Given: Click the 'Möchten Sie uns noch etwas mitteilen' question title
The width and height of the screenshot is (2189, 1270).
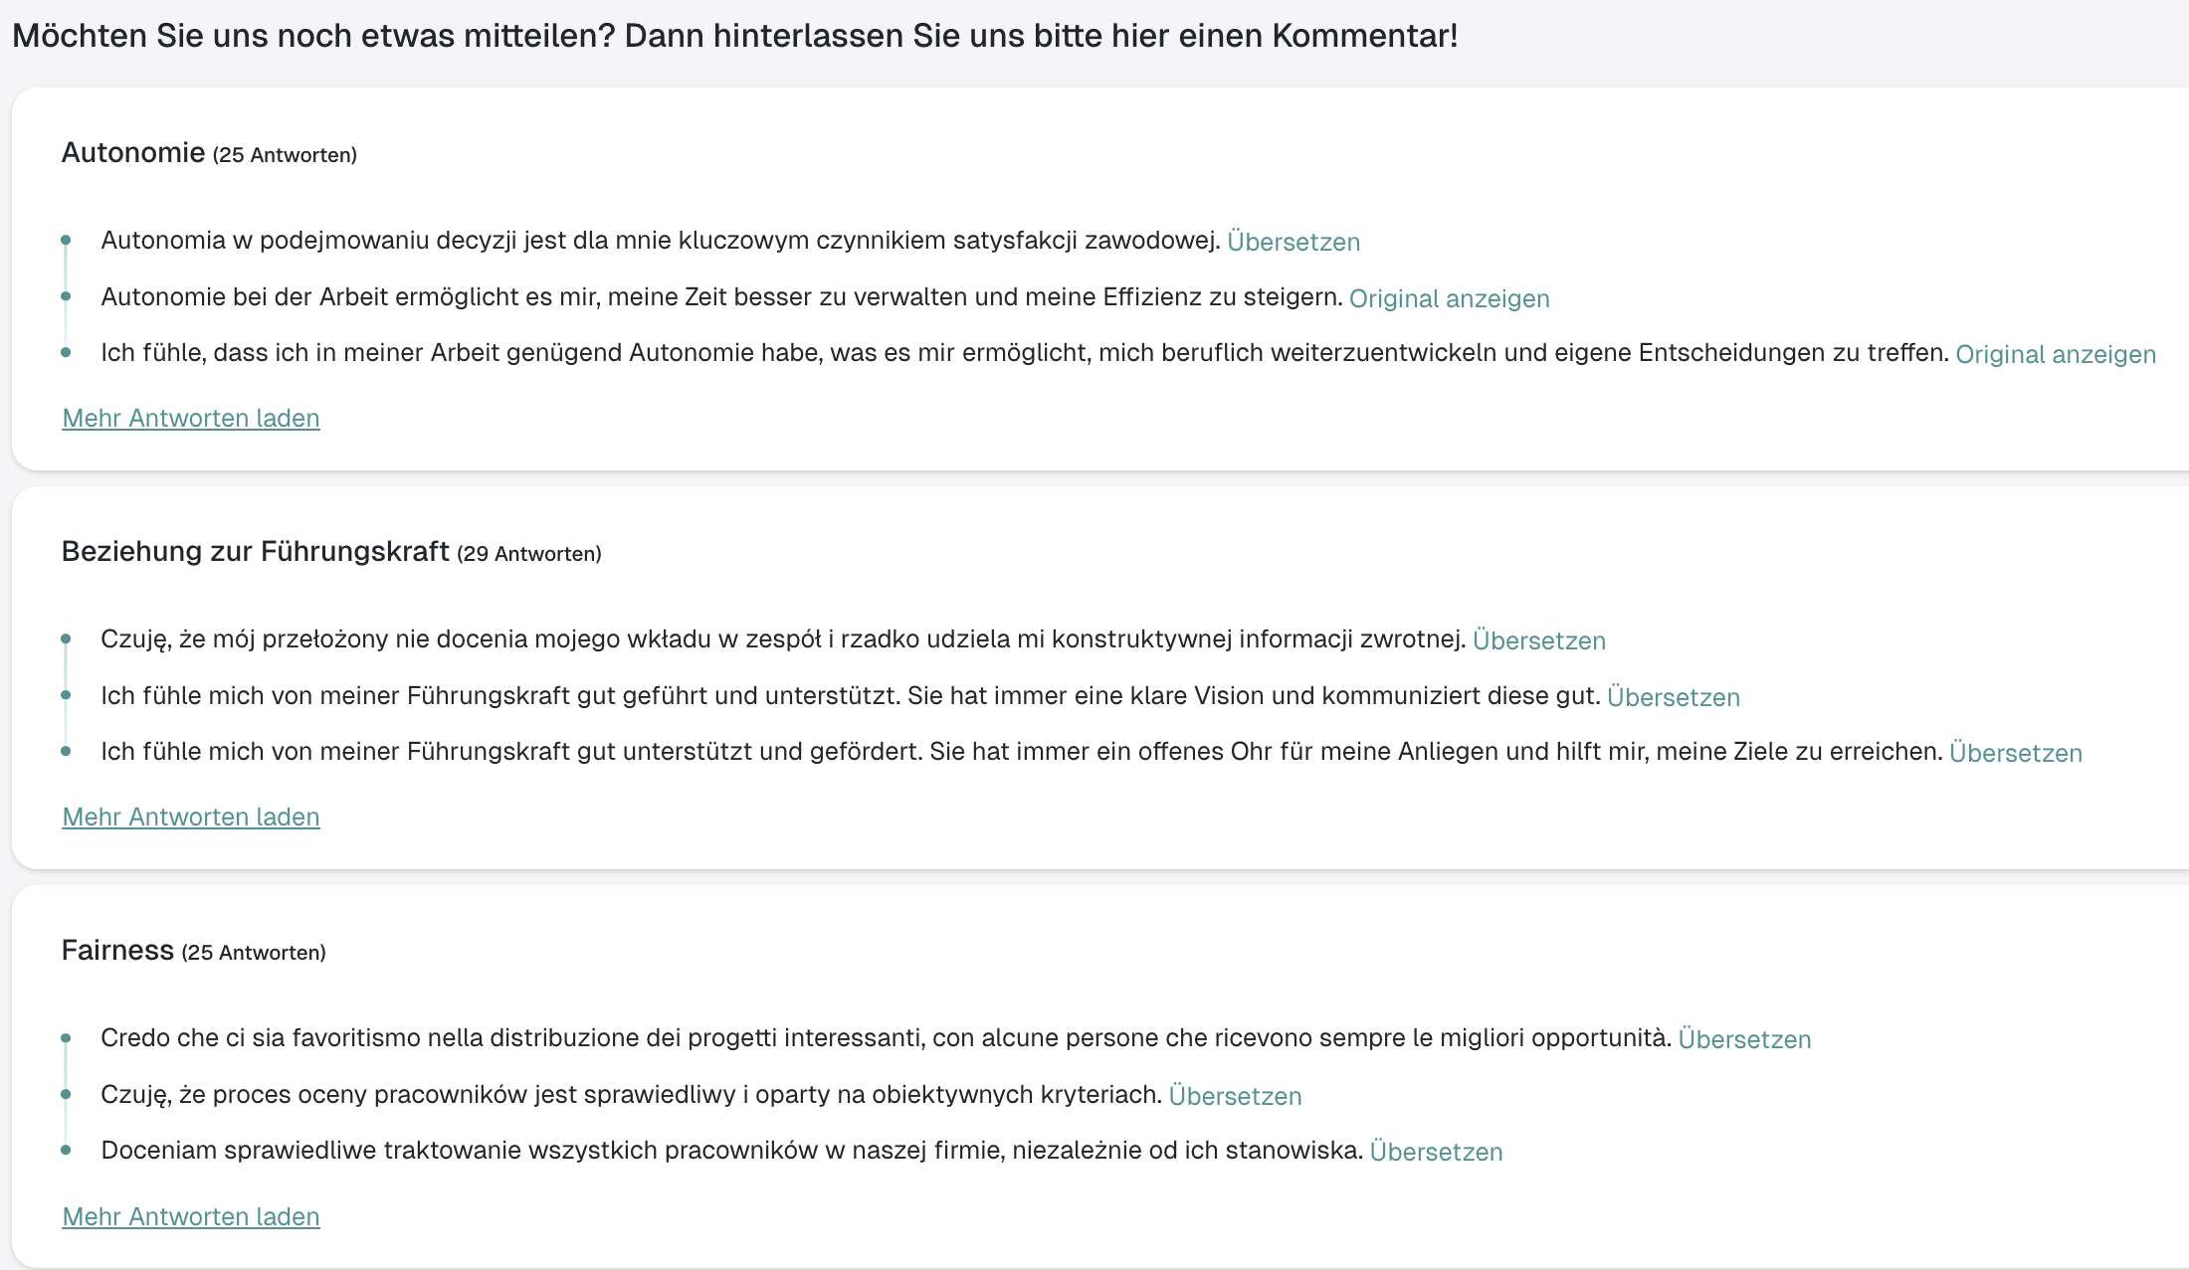Looking at the screenshot, I should point(734,36).
